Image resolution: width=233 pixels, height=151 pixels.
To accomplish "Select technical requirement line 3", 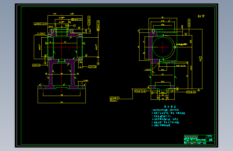I will (162, 116).
